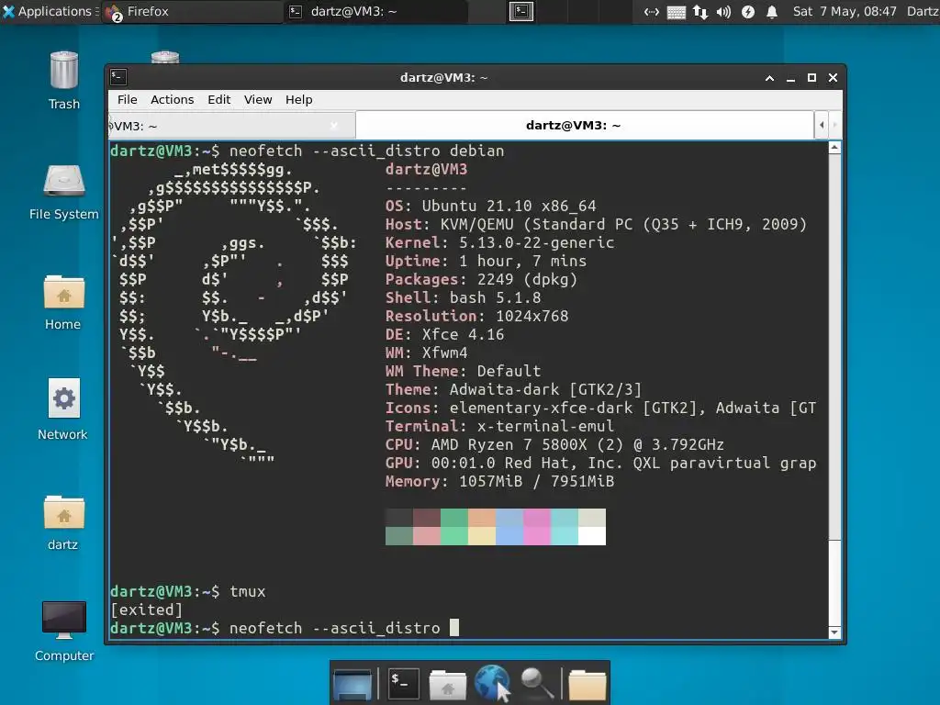Click the "CPU: AMD Ryzen 7 5800X" line
The image size is (940, 705).
pos(554,445)
